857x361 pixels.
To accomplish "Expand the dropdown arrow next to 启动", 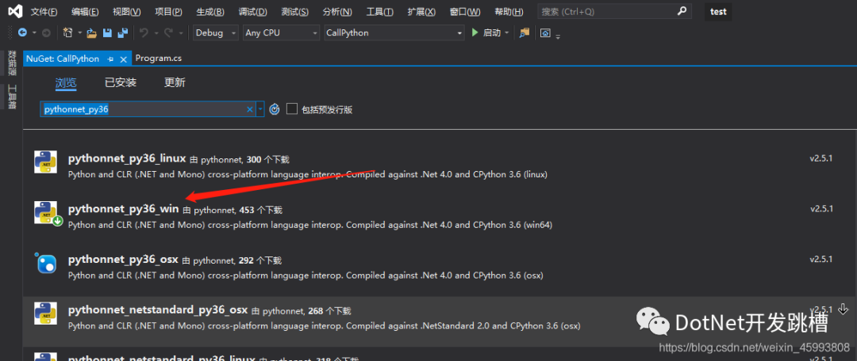I will [x=506, y=33].
